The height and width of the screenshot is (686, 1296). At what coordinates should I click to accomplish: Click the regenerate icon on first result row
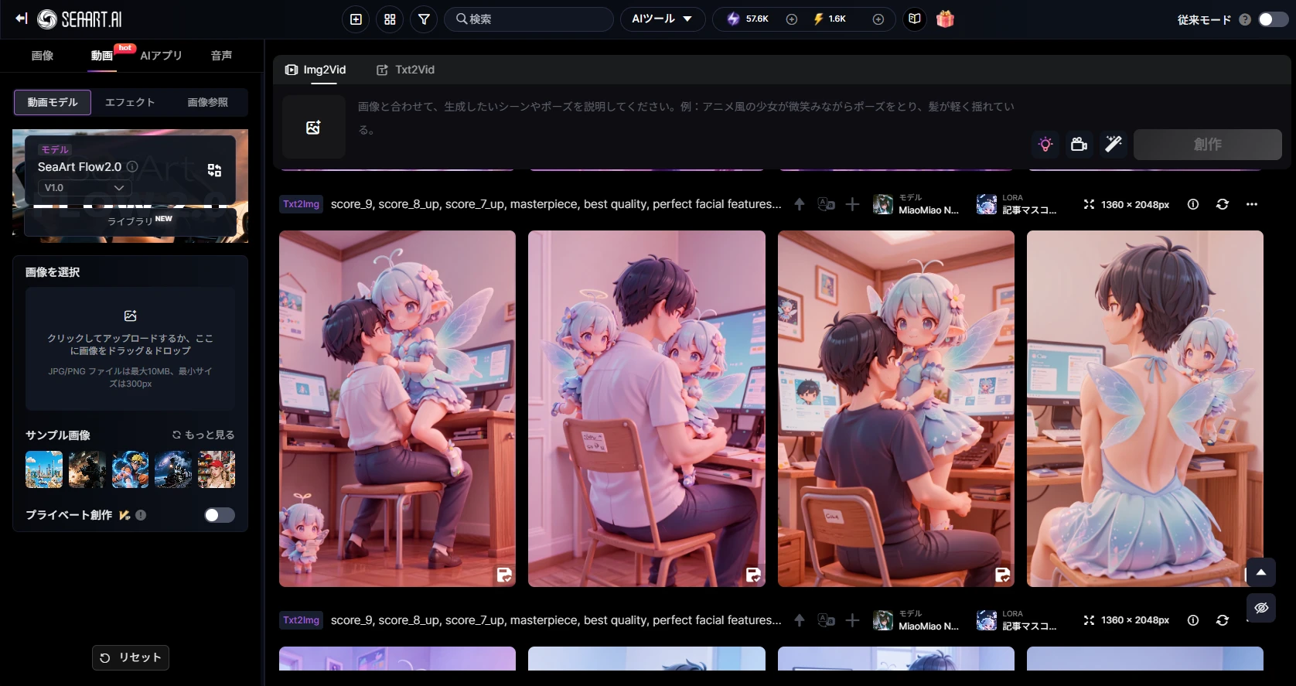[x=1222, y=204]
